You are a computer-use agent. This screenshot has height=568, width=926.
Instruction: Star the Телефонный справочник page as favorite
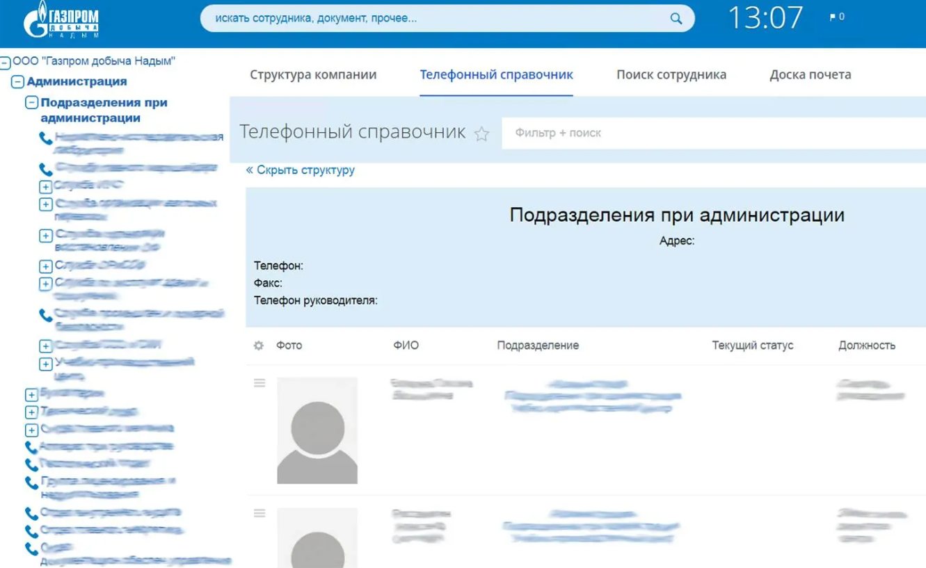[481, 134]
